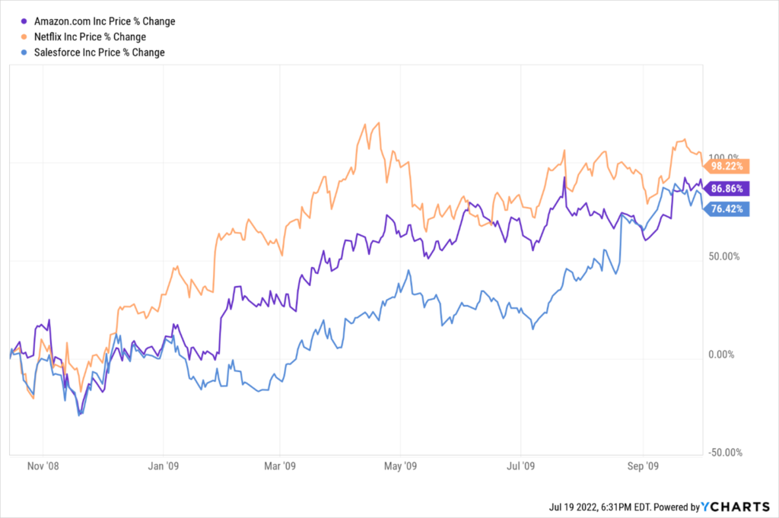The height and width of the screenshot is (518, 779).
Task: Click the 0.00% y-axis label
Action: 724,354
